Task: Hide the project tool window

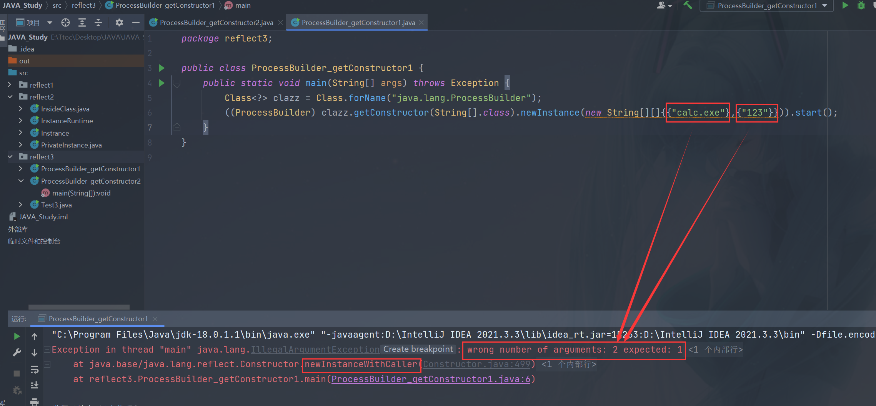Action: pos(136,23)
